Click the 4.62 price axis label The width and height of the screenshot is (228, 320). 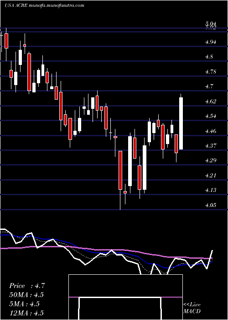coord(211,101)
